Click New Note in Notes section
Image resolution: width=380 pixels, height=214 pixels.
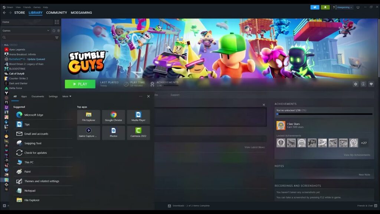(364, 175)
